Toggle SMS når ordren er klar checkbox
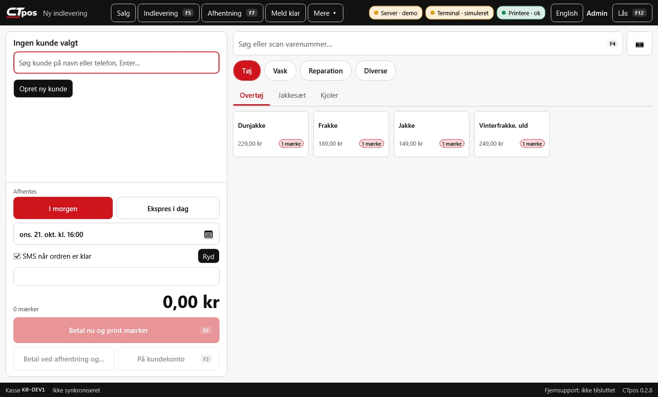658x397 pixels. point(17,256)
